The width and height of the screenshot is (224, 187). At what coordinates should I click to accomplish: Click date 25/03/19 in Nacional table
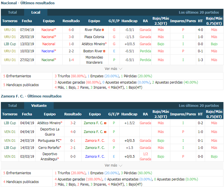pos(27,37)
